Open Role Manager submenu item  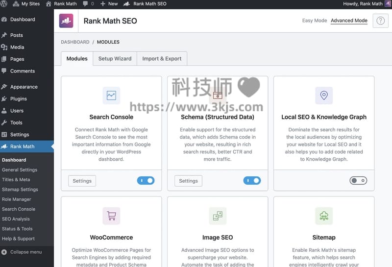[17, 199]
